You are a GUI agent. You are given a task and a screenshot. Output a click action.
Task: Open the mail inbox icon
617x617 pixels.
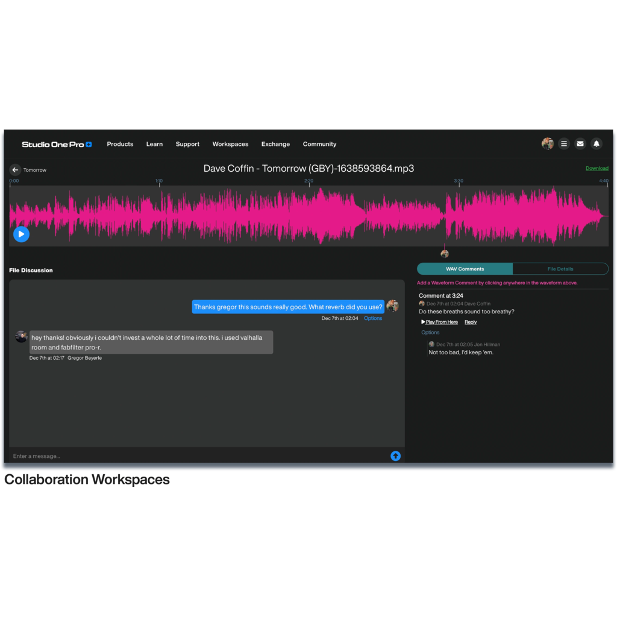click(x=580, y=144)
